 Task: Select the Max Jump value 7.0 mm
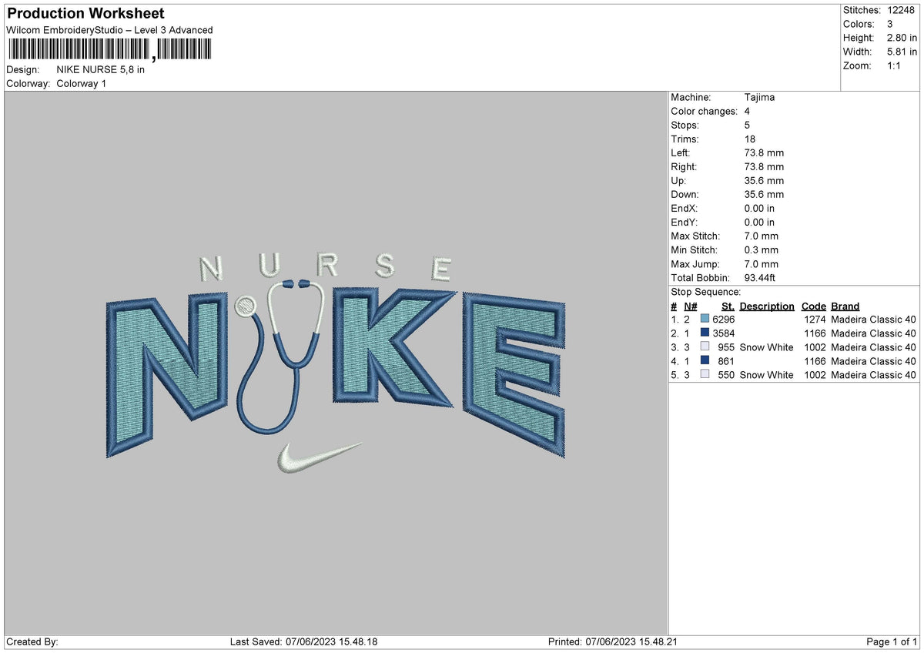(x=762, y=263)
